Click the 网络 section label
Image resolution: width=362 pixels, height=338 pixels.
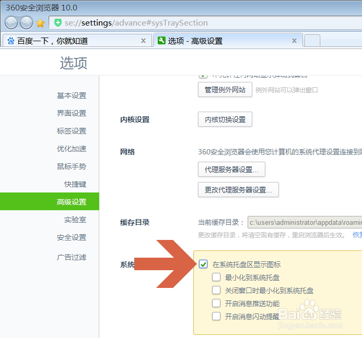click(x=127, y=152)
